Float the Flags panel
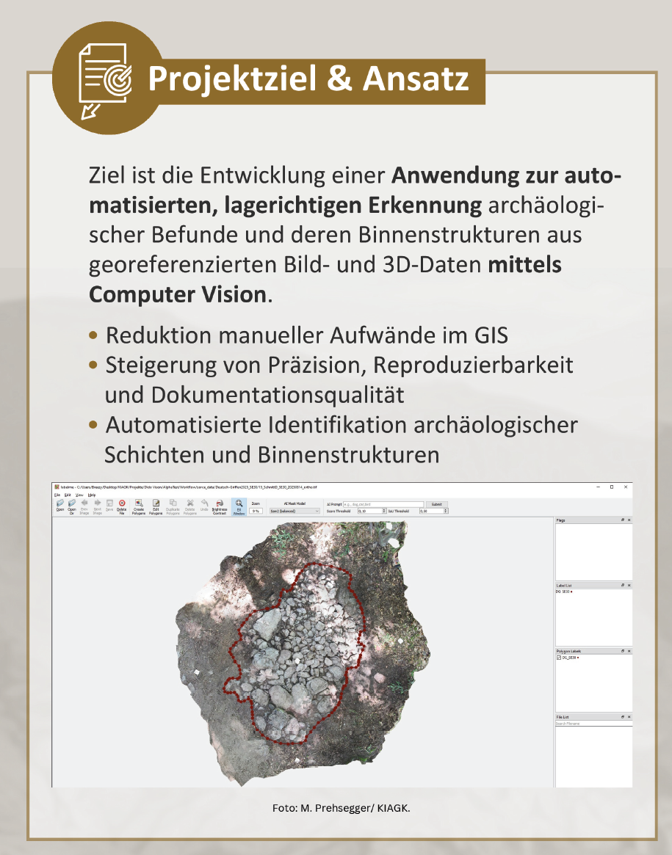Screen dimensions: 672x855 (622, 520)
